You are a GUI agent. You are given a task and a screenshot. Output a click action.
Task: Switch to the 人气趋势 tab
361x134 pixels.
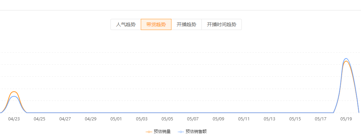pos(126,24)
